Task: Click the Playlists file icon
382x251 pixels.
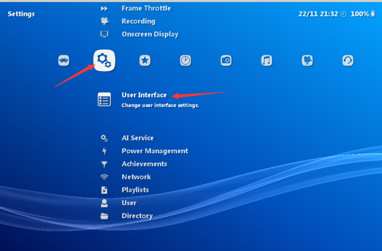Action: click(x=104, y=190)
